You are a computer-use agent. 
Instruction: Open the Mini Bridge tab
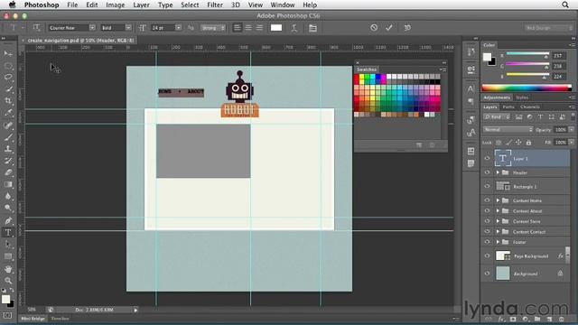coord(33,319)
